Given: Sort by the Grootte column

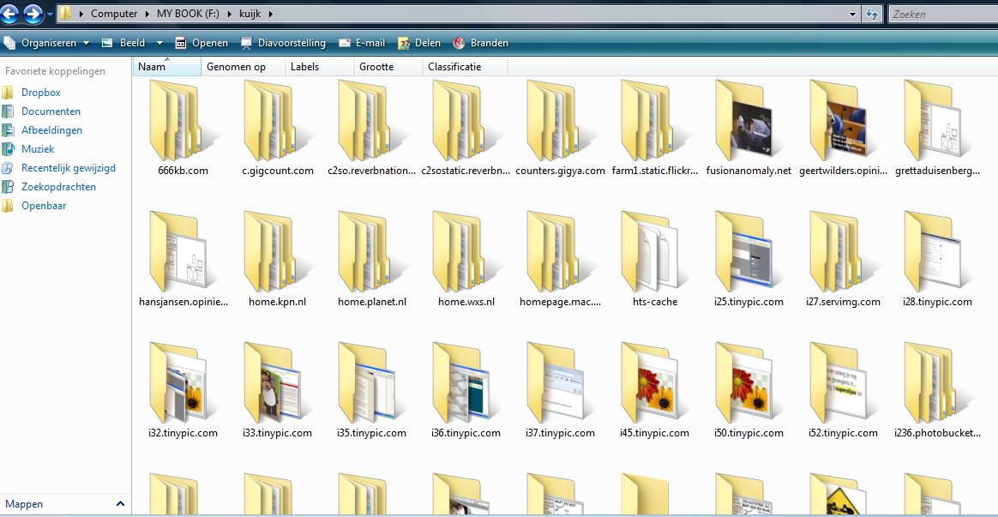Looking at the screenshot, I should click(388, 66).
